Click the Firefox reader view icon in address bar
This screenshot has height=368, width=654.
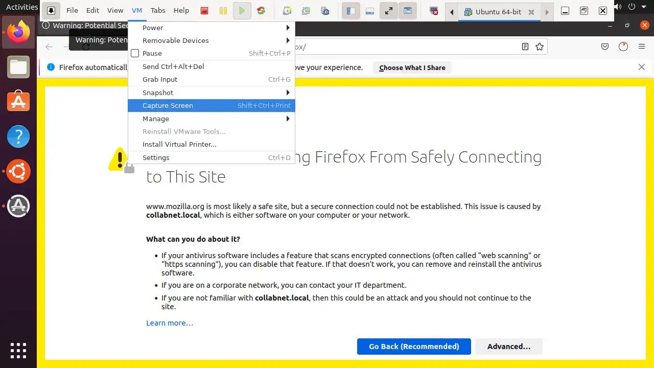525,47
